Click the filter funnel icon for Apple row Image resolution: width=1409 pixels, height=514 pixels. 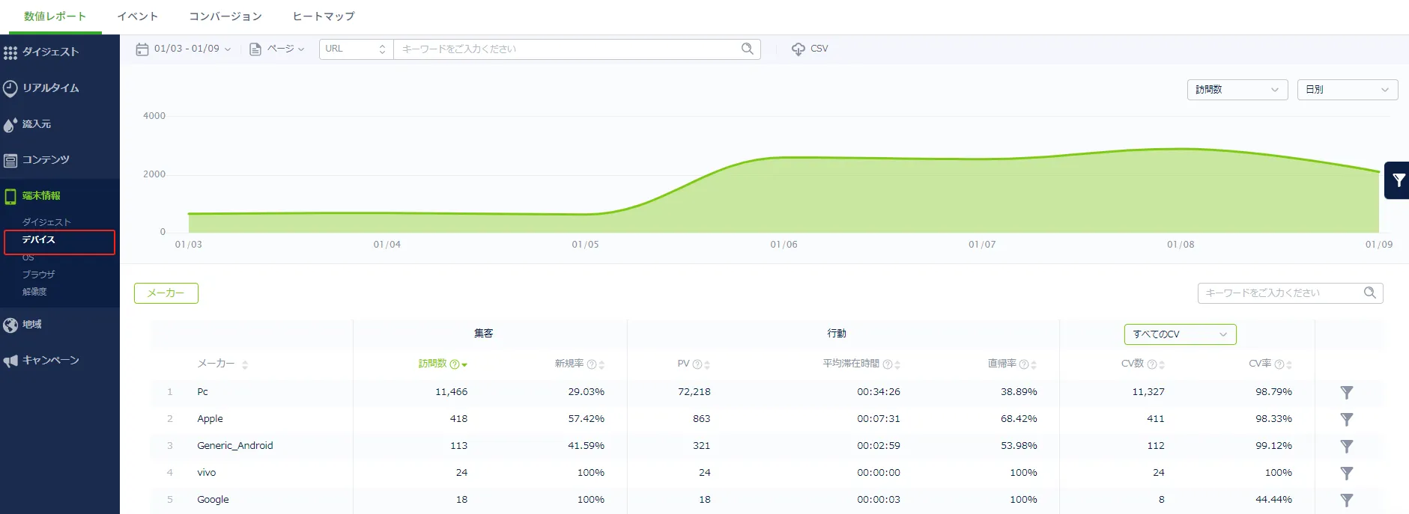pos(1346,419)
